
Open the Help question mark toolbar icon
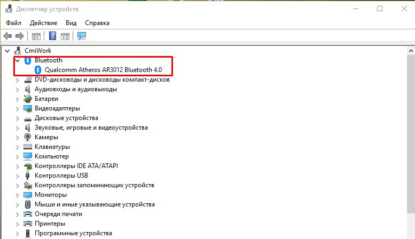[52, 36]
